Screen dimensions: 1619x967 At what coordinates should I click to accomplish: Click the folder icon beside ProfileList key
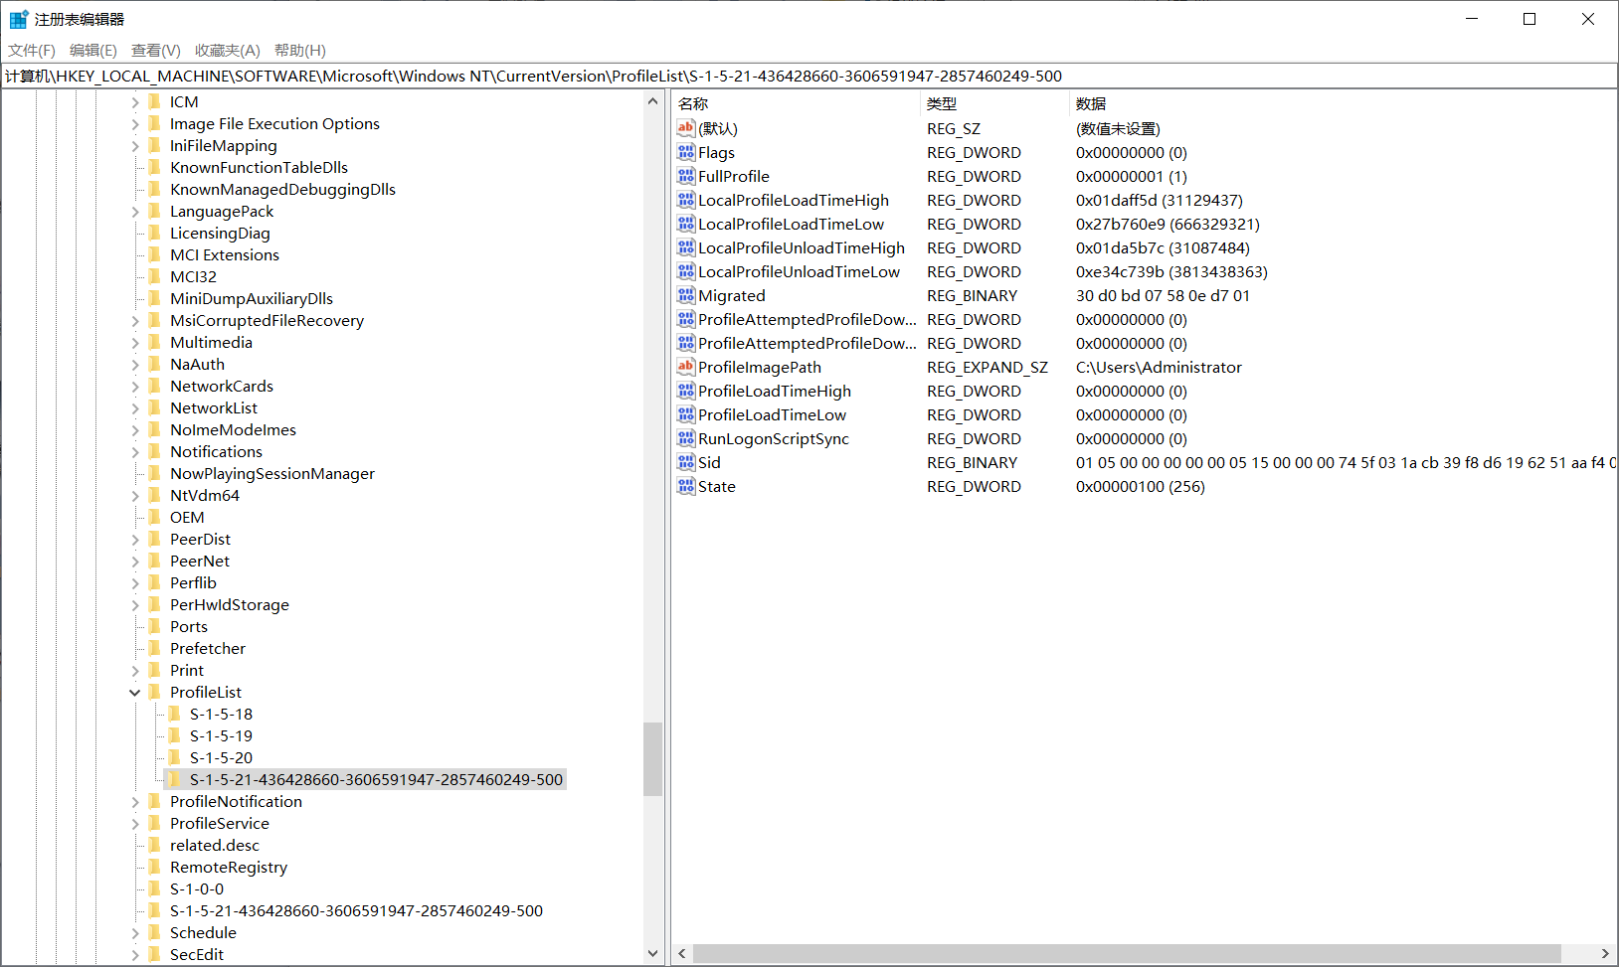(154, 692)
